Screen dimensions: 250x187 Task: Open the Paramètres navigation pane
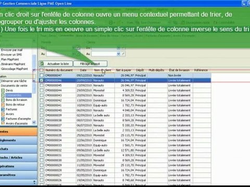18,175
